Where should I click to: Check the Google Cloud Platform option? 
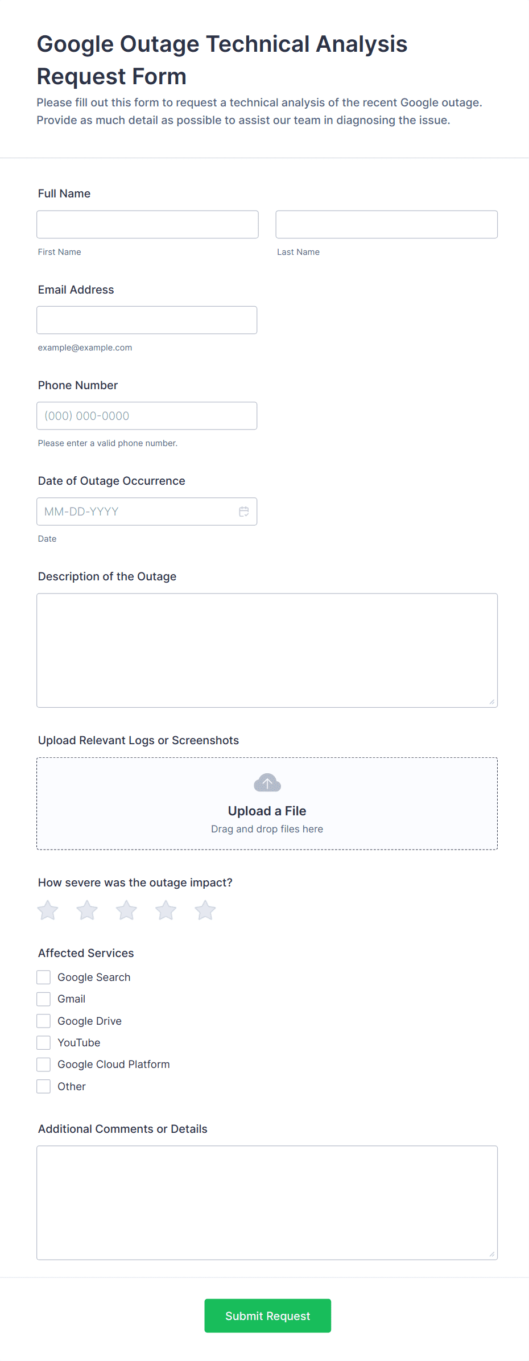43,1064
